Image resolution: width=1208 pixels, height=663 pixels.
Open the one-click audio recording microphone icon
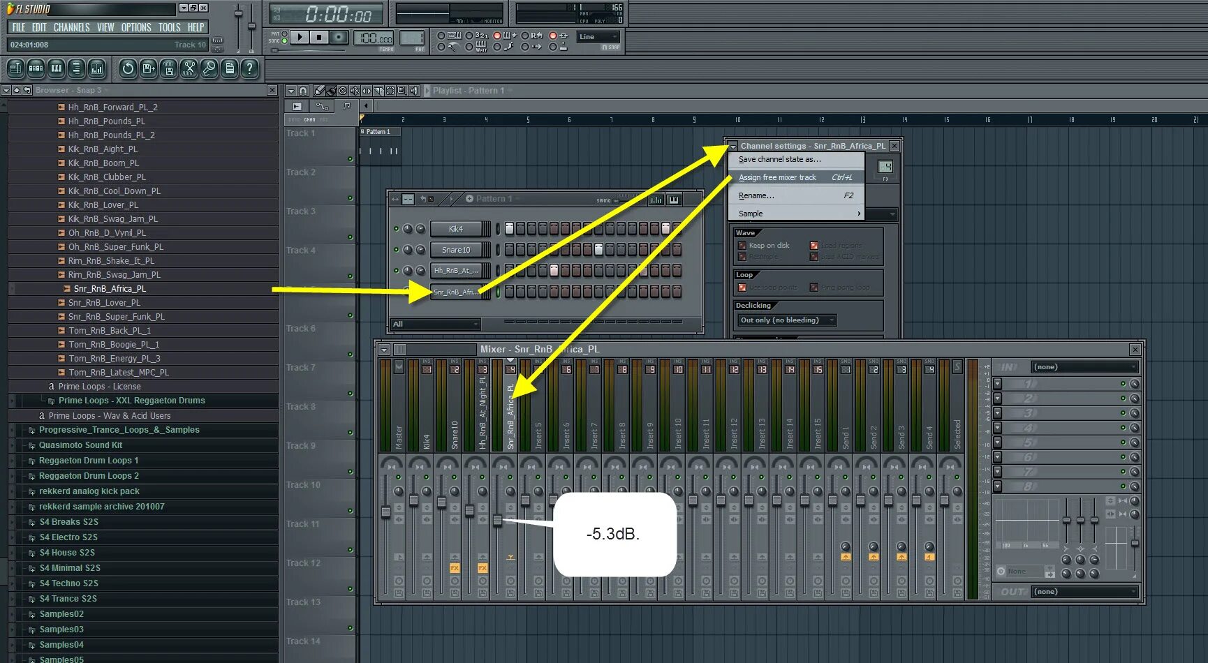(x=209, y=68)
